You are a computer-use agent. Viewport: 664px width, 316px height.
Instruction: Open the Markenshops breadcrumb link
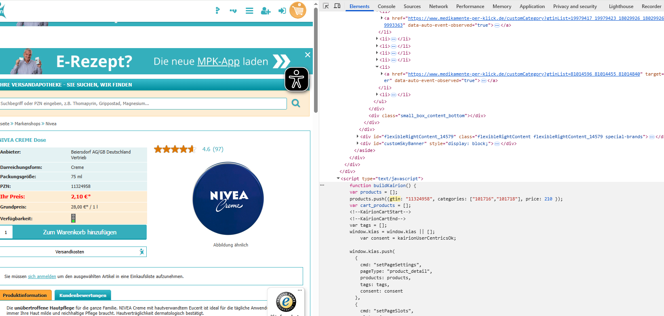pyautogui.click(x=27, y=124)
